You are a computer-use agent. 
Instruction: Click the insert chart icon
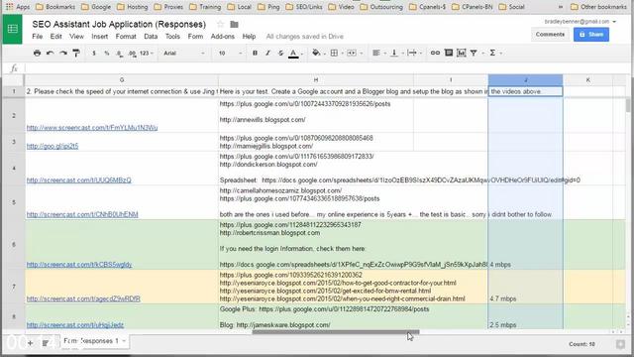coord(461,53)
